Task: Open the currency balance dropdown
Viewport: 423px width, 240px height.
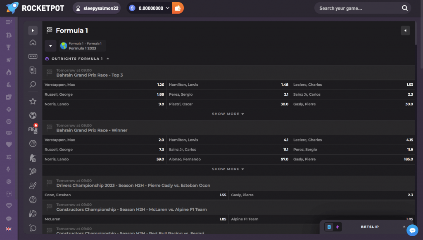Action: 168,8
